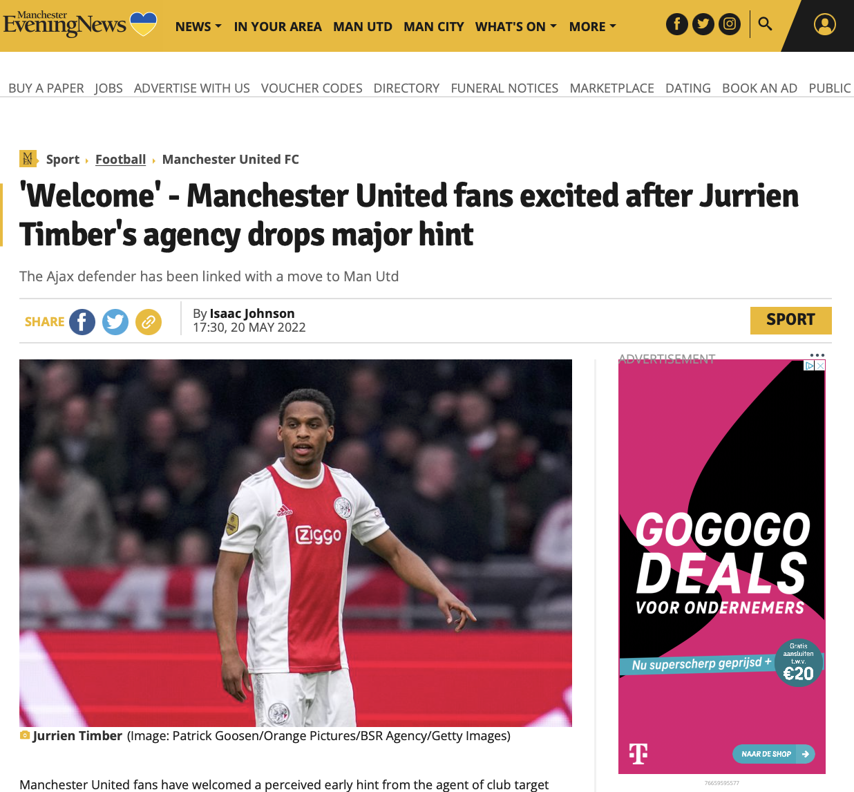Open AdChoices info icon on advertisement
This screenshot has height=792, width=854.
(x=810, y=366)
